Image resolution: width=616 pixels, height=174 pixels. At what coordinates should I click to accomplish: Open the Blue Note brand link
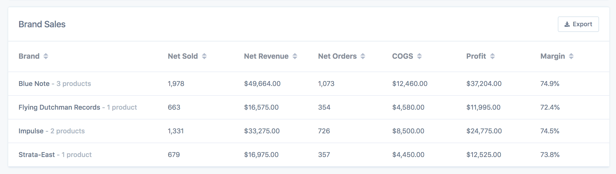click(34, 84)
